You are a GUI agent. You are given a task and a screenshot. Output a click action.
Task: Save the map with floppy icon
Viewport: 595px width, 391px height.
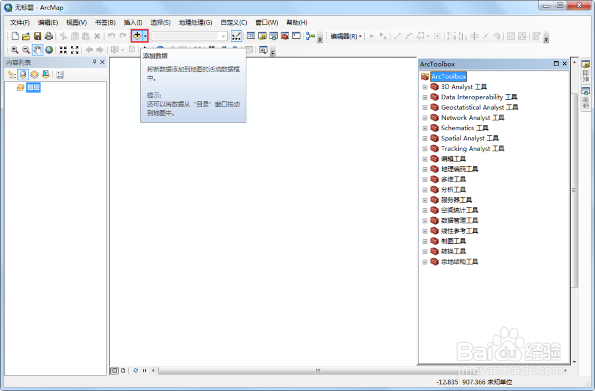(x=37, y=36)
